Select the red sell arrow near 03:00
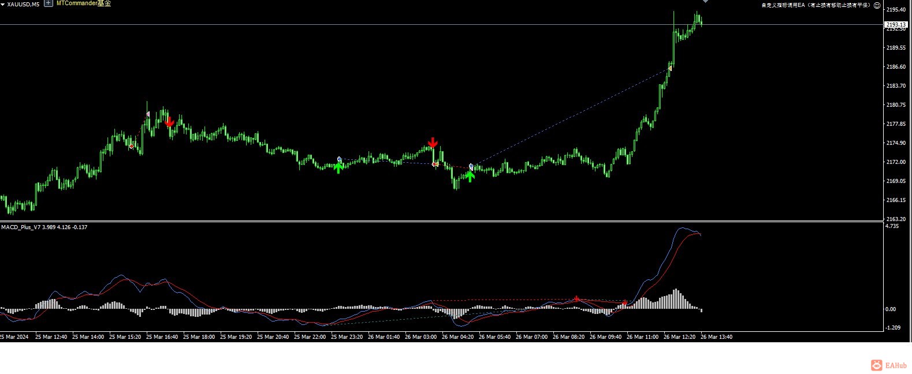The image size is (912, 374). [433, 143]
